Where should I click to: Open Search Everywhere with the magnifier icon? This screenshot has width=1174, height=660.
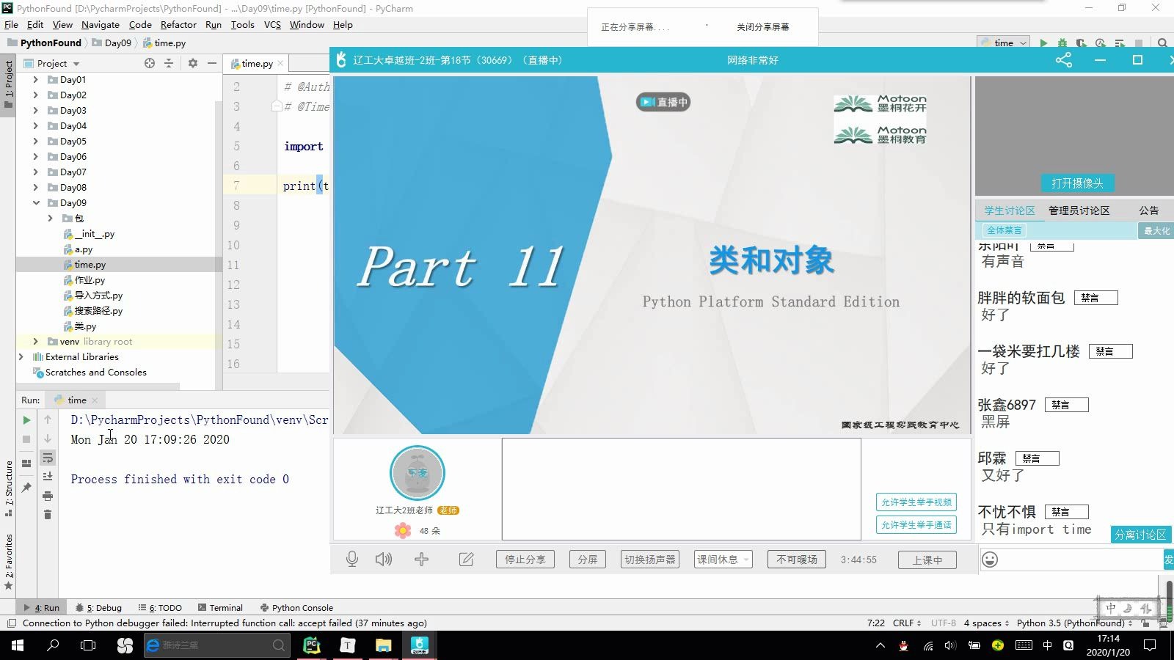point(1162,43)
